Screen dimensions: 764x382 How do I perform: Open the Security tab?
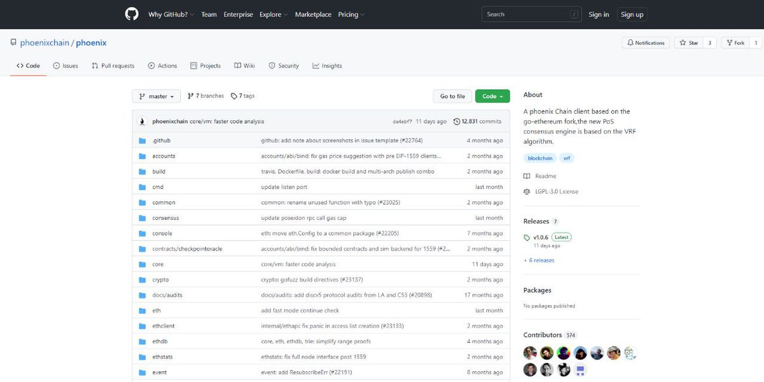coord(283,65)
